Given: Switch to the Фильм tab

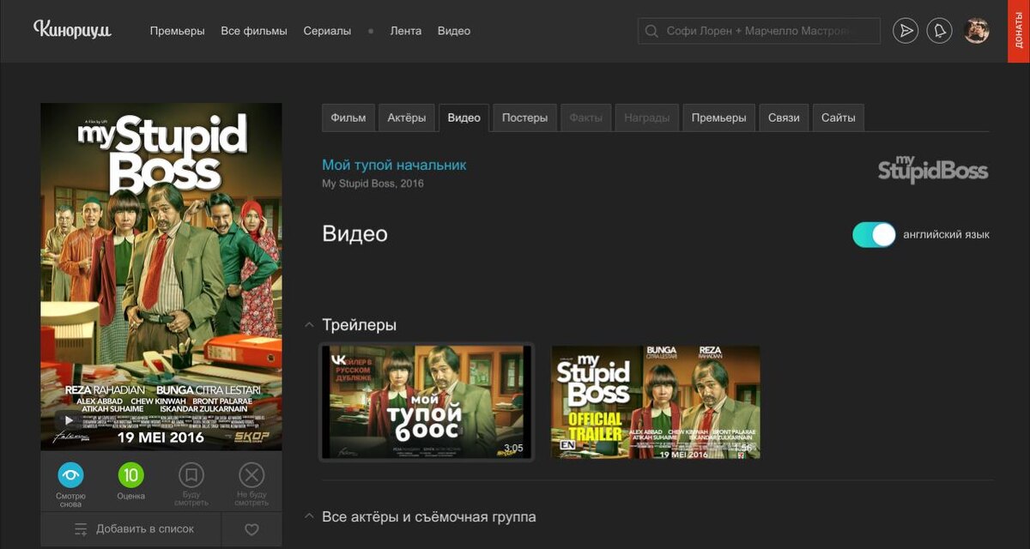Looking at the screenshot, I should click(348, 118).
